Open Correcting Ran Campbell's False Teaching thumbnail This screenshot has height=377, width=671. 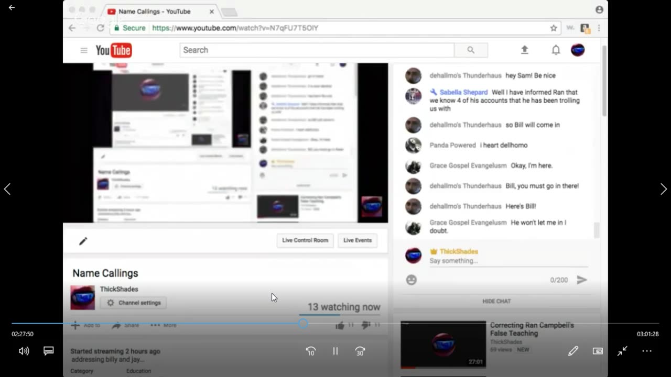(443, 345)
